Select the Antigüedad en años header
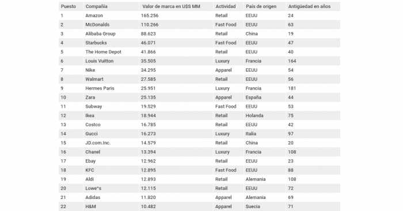Viewport: 403px width, 211px height. click(x=309, y=6)
